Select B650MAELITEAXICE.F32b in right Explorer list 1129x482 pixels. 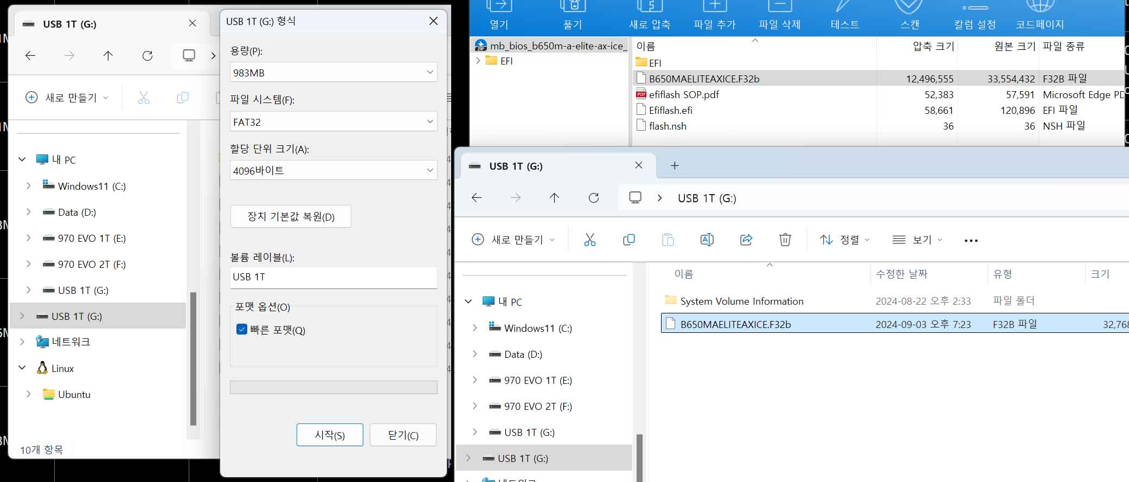pyautogui.click(x=895, y=324)
